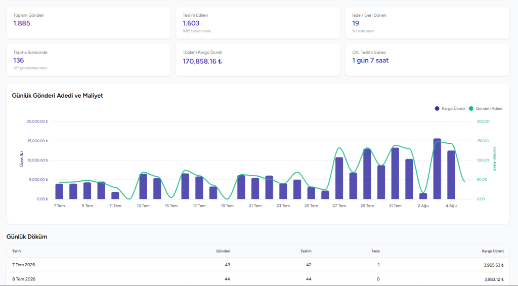The width and height of the screenshot is (518, 286).
Task: Click the 23 Tem x-axis label
Action: click(283, 206)
